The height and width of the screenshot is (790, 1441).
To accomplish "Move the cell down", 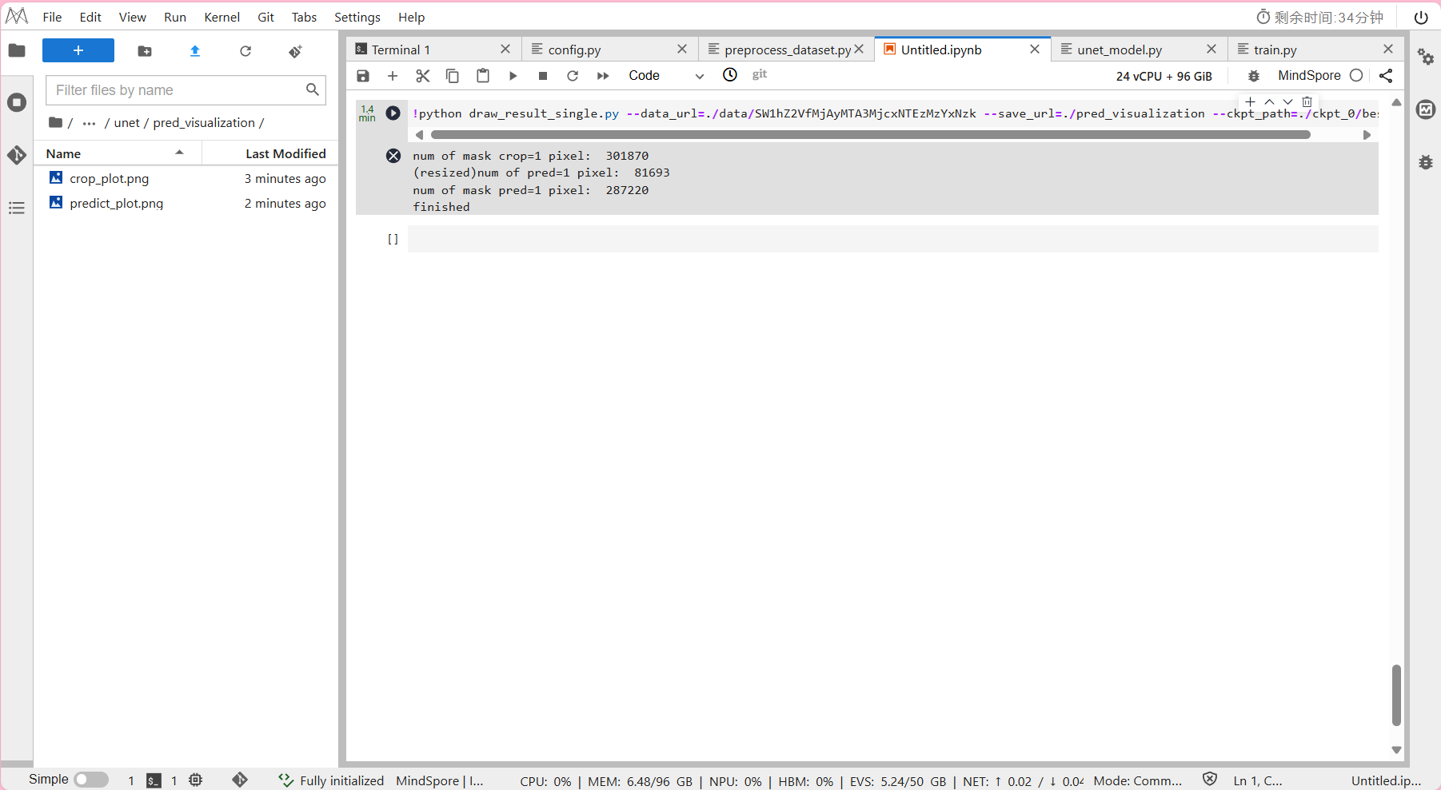I will pos(1287,102).
